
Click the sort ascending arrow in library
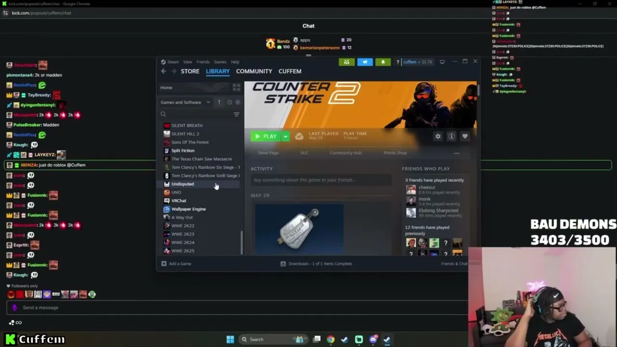click(x=219, y=102)
